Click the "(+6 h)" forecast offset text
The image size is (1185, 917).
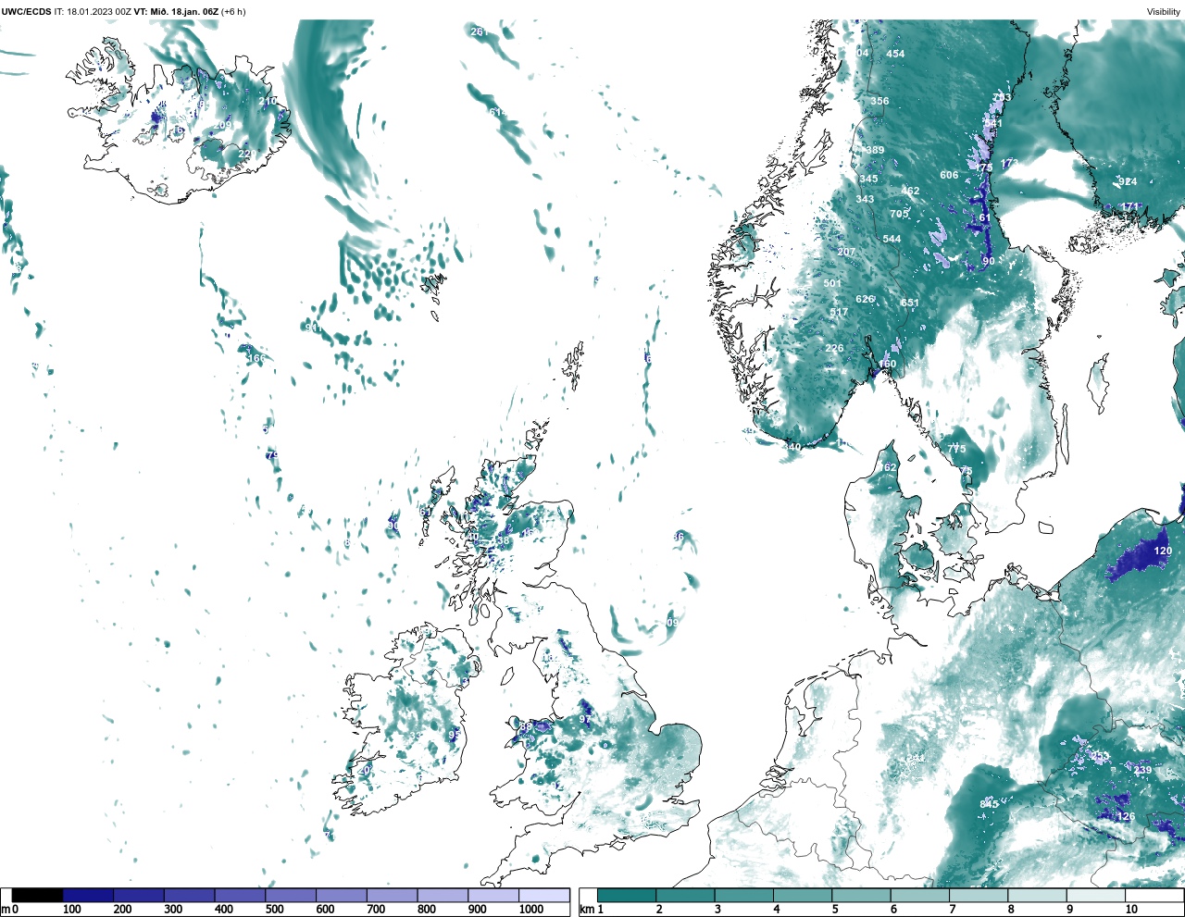coord(234,12)
